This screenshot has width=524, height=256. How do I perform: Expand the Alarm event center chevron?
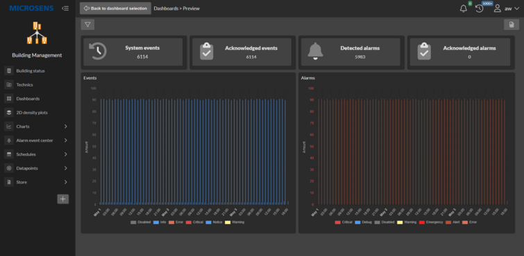click(65, 140)
